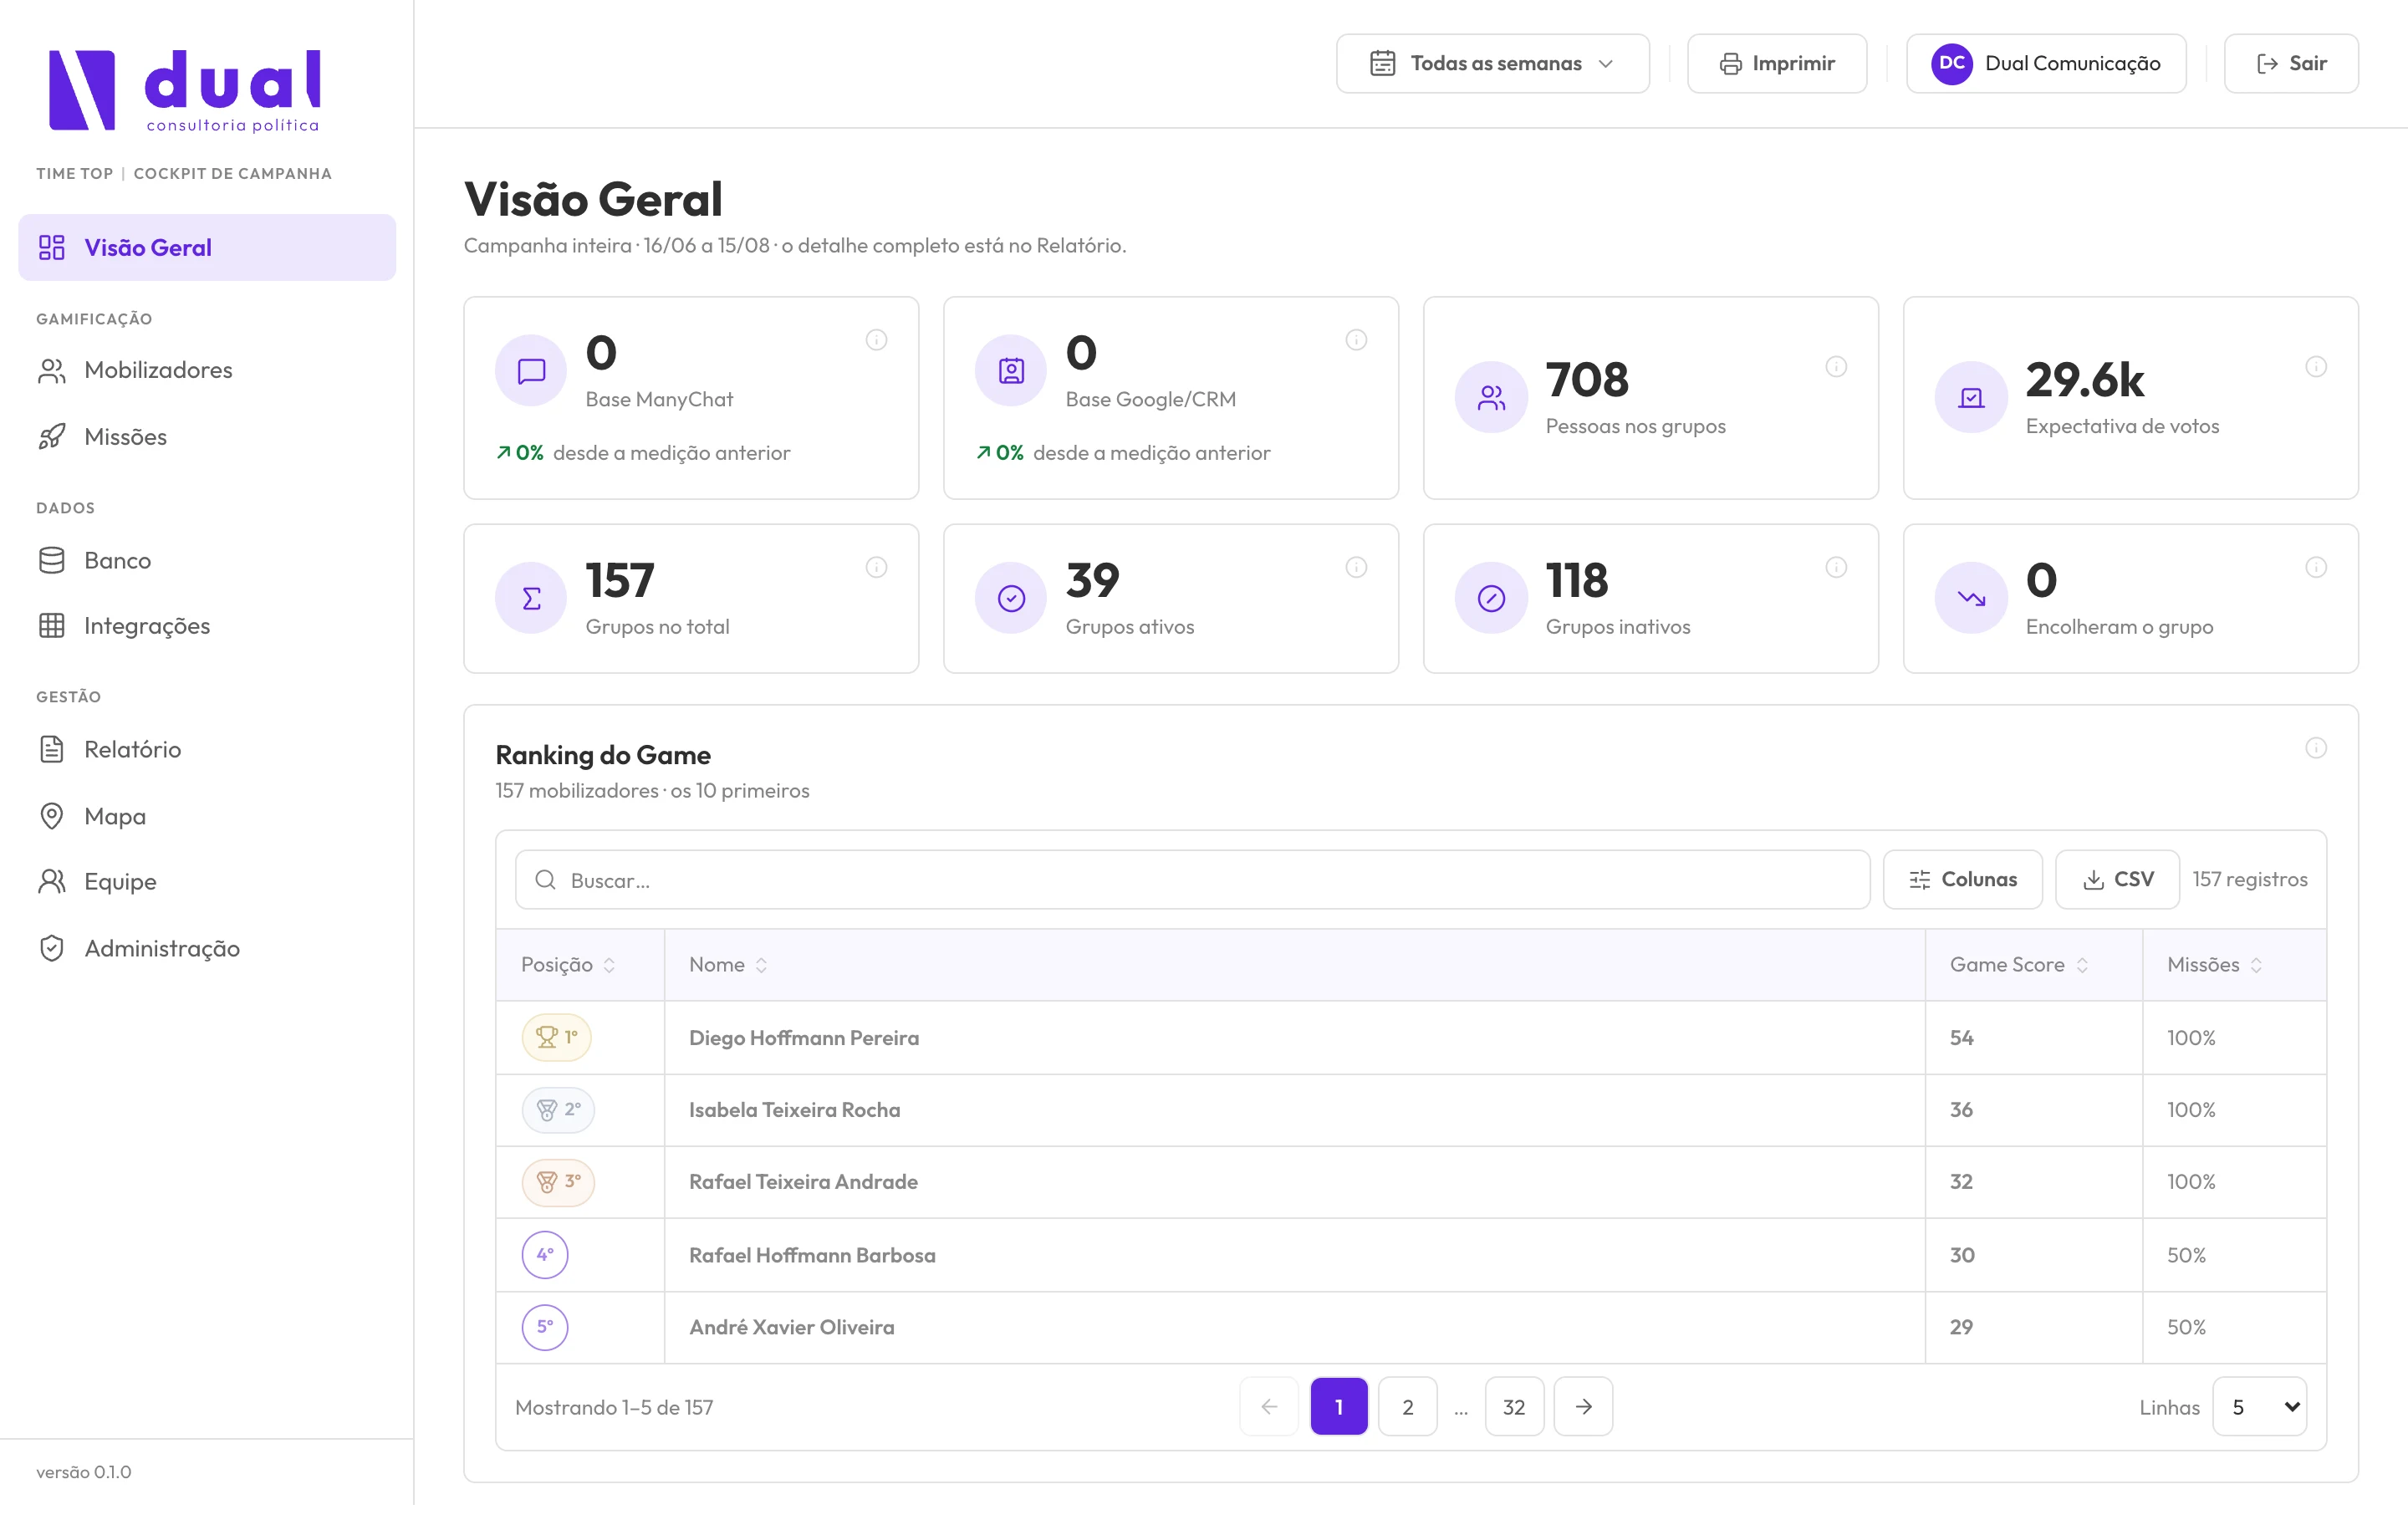
Task: Sort table by Game Score column
Action: (2019, 965)
